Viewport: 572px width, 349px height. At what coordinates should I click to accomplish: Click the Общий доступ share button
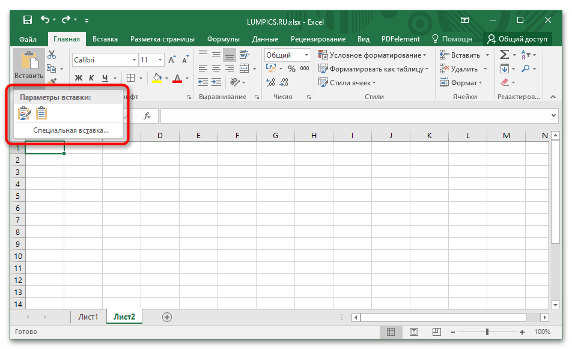pos(518,39)
